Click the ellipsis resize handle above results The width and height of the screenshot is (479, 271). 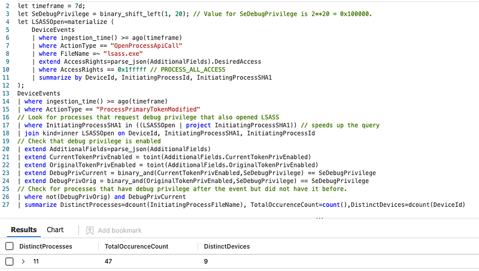coord(320,218)
